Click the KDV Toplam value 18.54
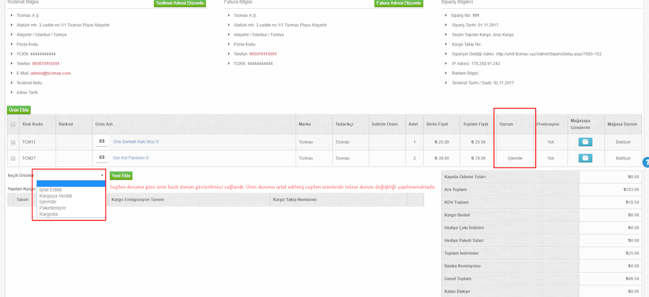 pyautogui.click(x=631, y=203)
